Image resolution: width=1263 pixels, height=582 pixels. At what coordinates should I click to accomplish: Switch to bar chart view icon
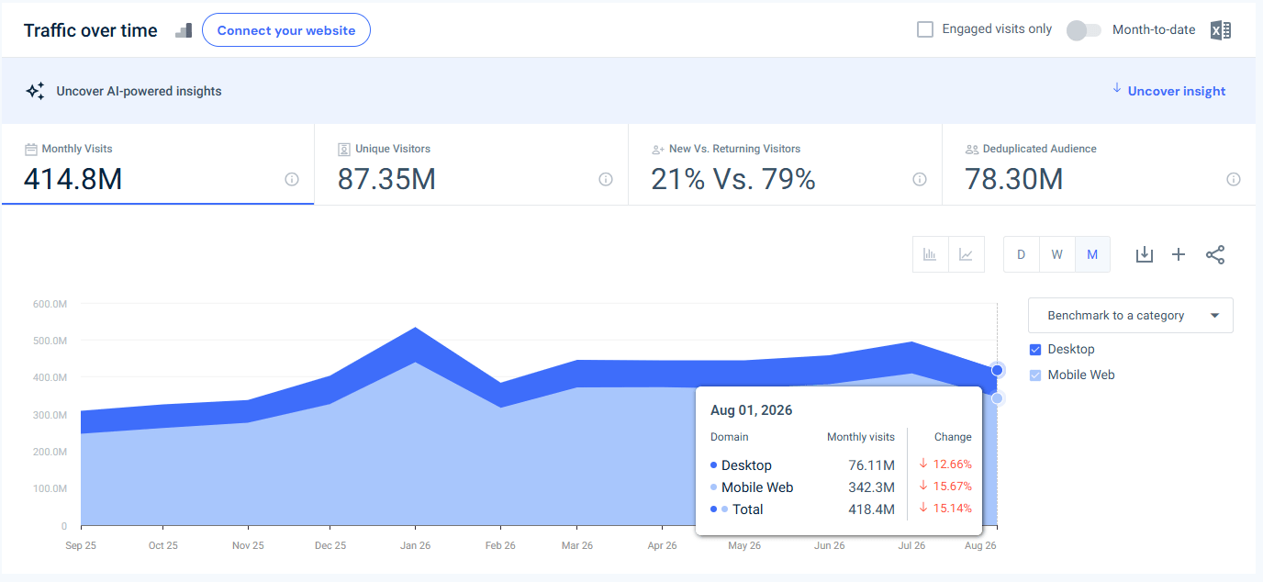click(930, 254)
